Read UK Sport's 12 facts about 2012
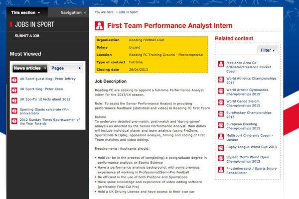The image size is (299, 199). (45, 99)
